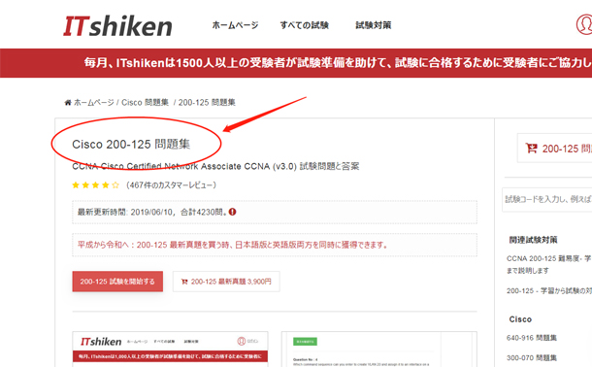Click the CCNA Cisco Certified Network Associate subtitle
The width and height of the screenshot is (592, 367).
[x=215, y=166]
